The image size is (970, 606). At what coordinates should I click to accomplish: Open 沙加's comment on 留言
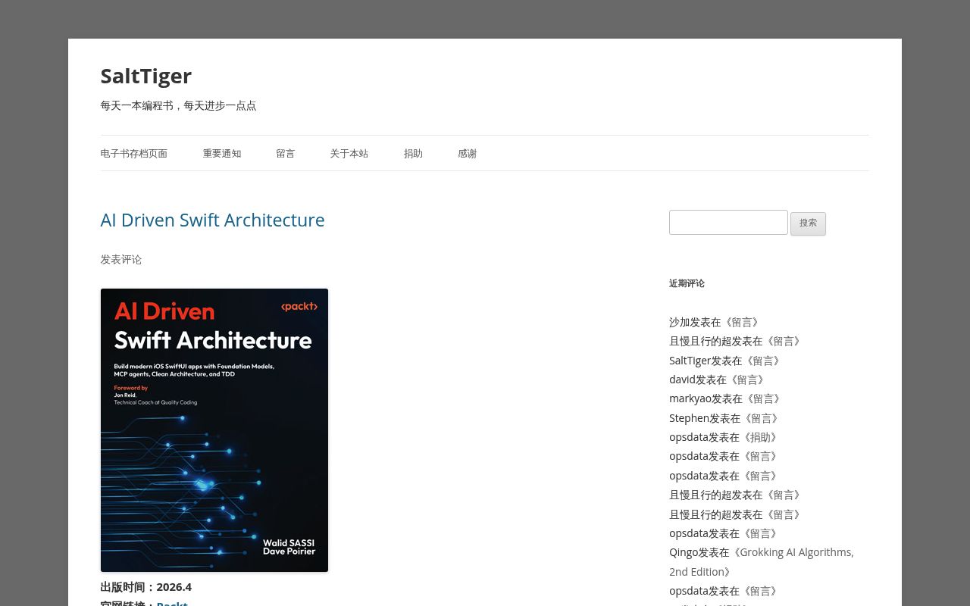click(x=745, y=322)
